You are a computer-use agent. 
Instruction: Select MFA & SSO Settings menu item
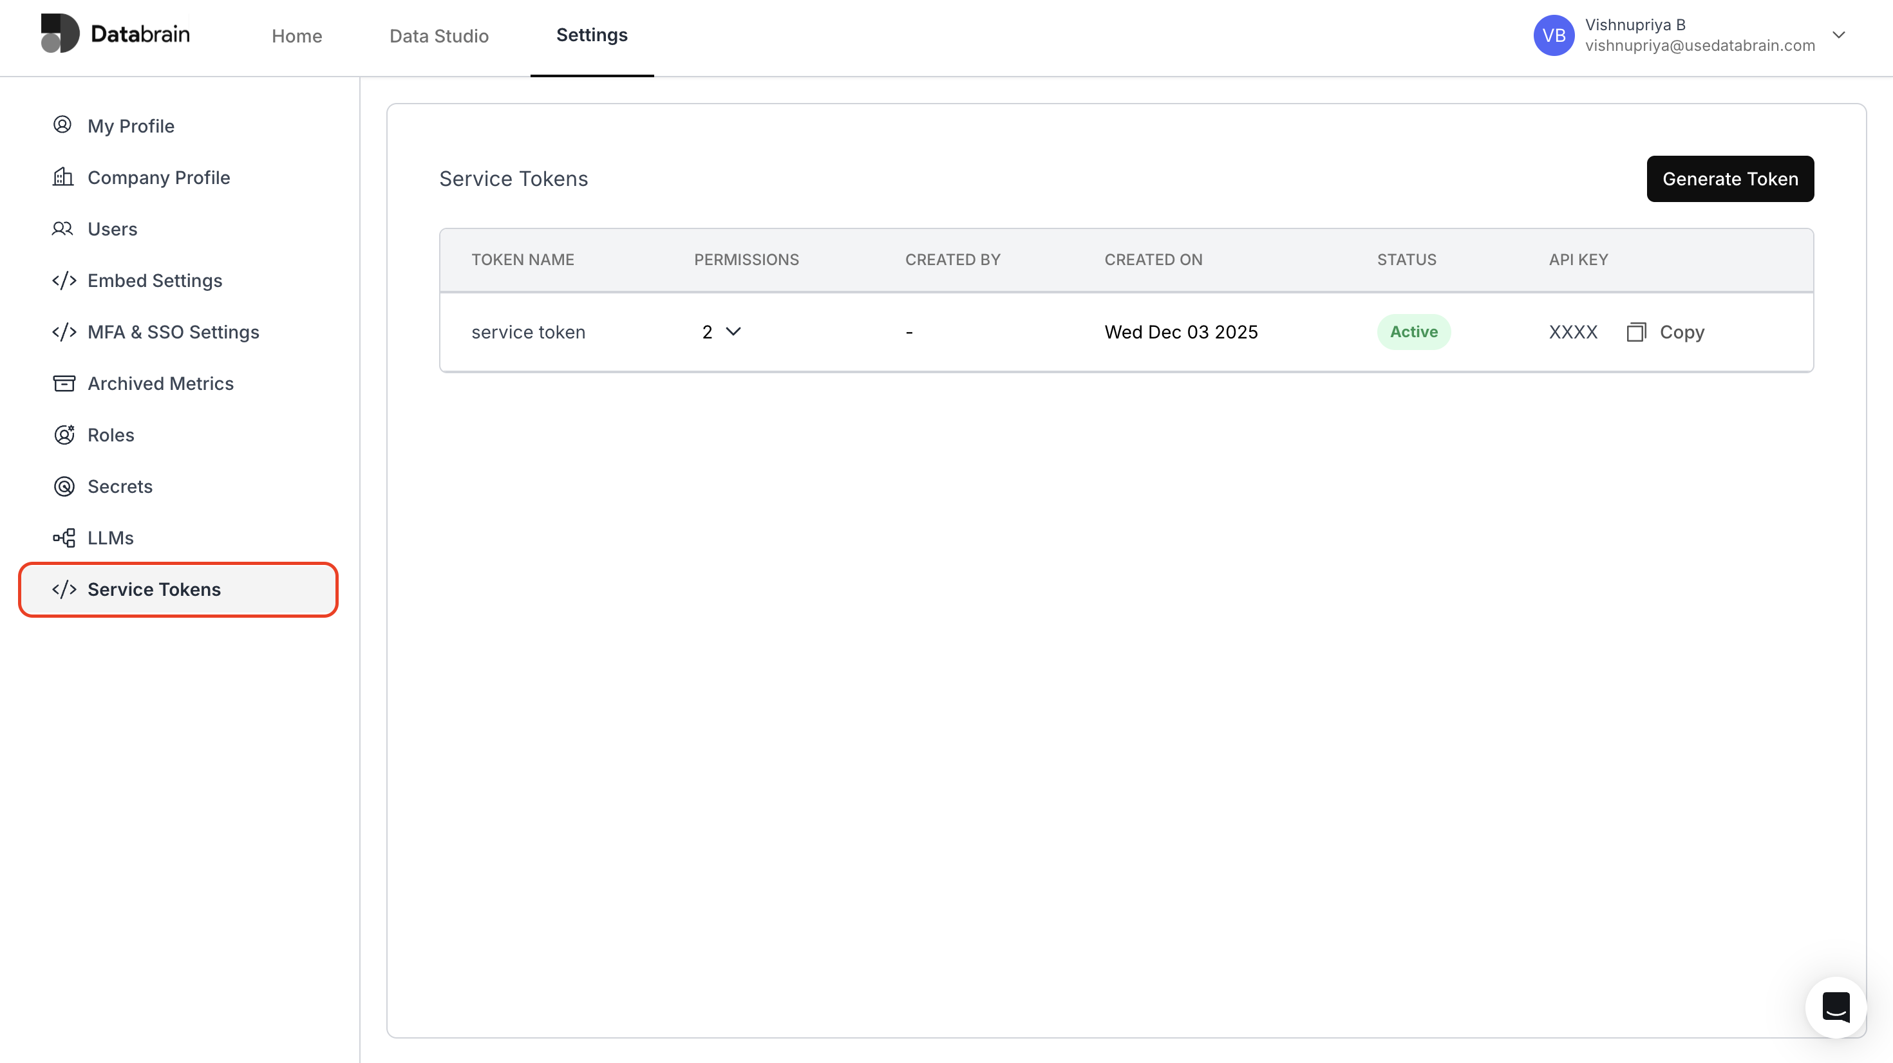coord(173,332)
